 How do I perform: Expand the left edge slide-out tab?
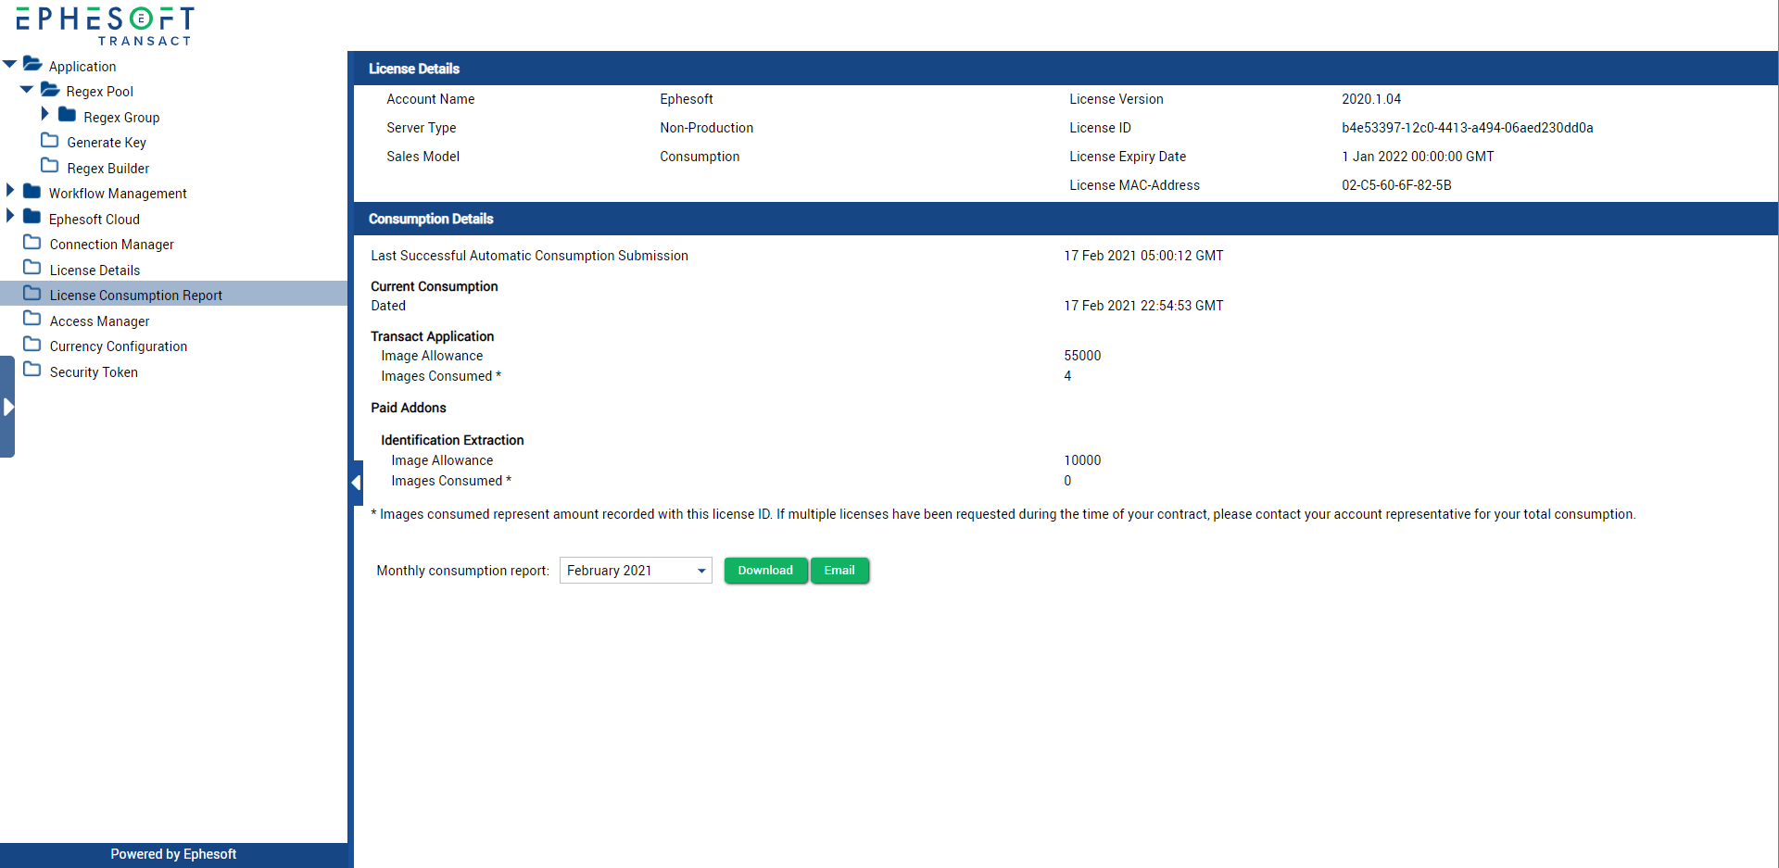[7, 407]
